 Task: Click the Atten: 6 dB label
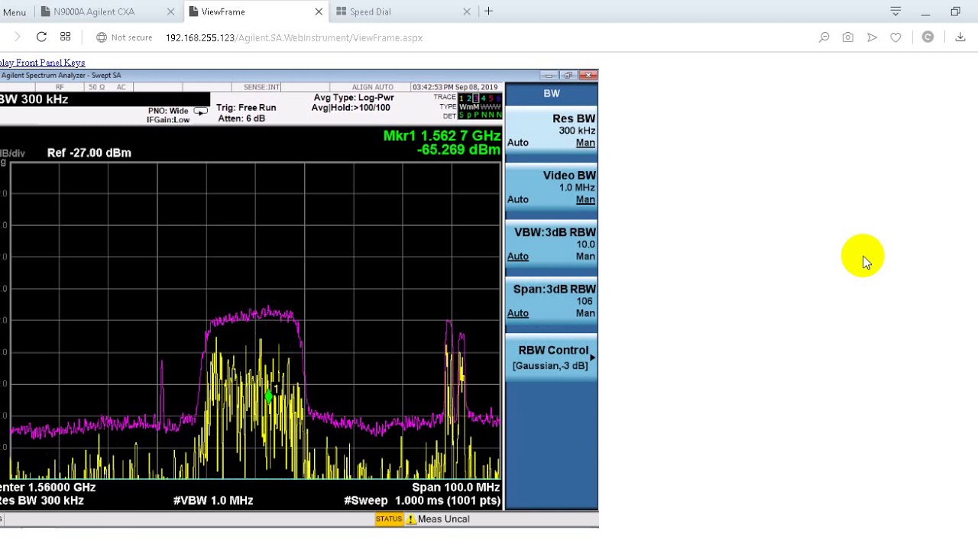[241, 118]
